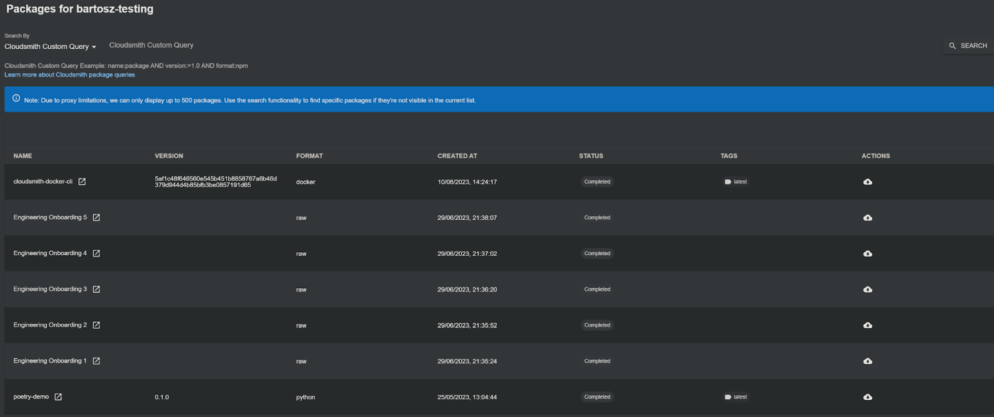Open external link for Engineering Onboarding 2
Image resolution: width=994 pixels, height=417 pixels.
(x=96, y=325)
